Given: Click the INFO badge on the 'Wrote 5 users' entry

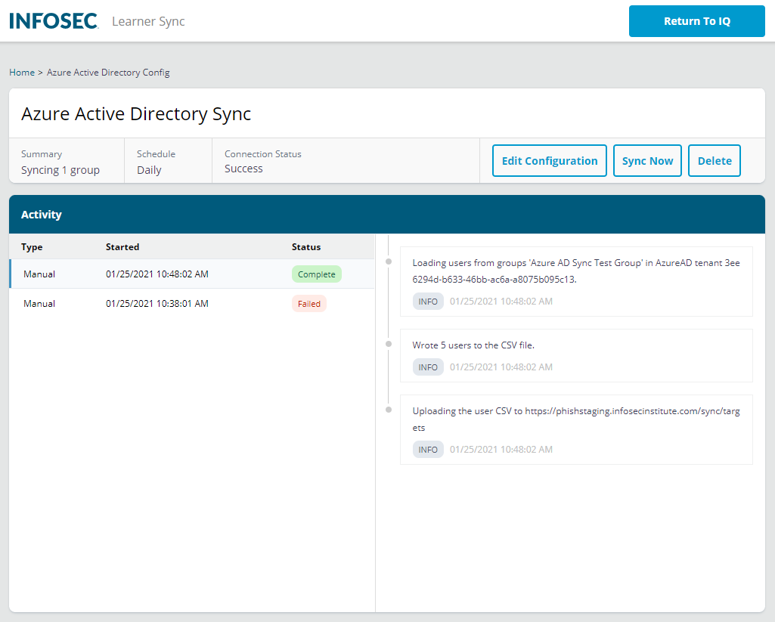Looking at the screenshot, I should [x=428, y=367].
